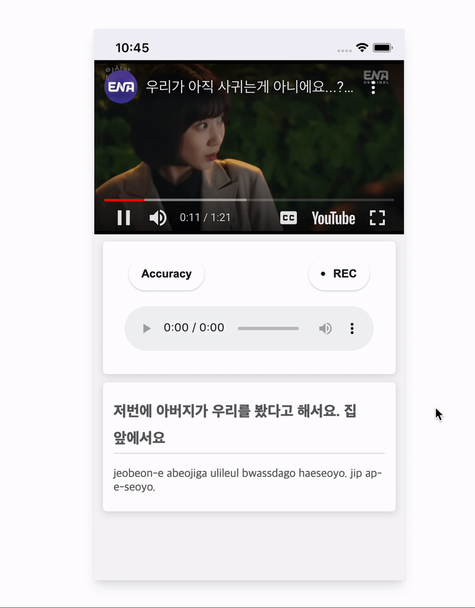This screenshot has height=608, width=475.
Task: Open the audio player overflow menu
Action: [352, 329]
